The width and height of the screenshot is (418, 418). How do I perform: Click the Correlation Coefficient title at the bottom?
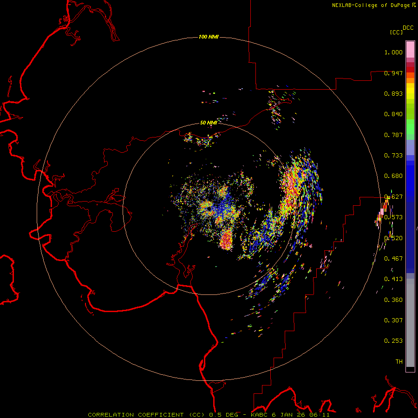[x=209, y=415]
